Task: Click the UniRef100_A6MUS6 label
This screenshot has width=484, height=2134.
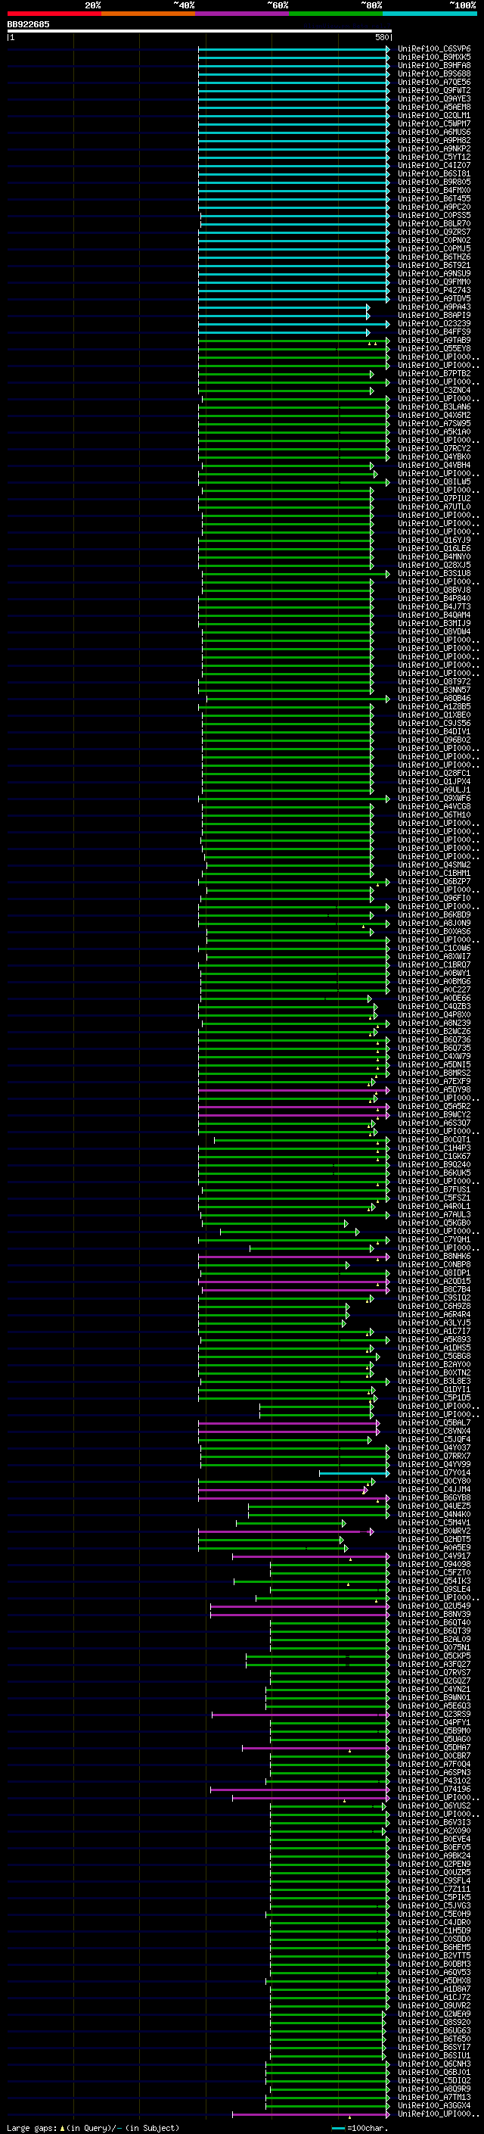Action: (x=434, y=132)
